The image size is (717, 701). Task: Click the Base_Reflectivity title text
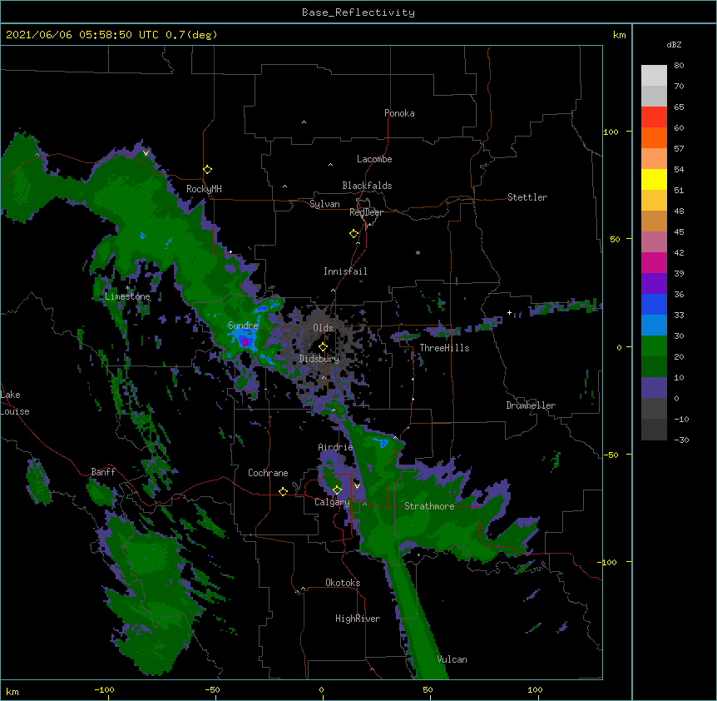[x=358, y=12]
